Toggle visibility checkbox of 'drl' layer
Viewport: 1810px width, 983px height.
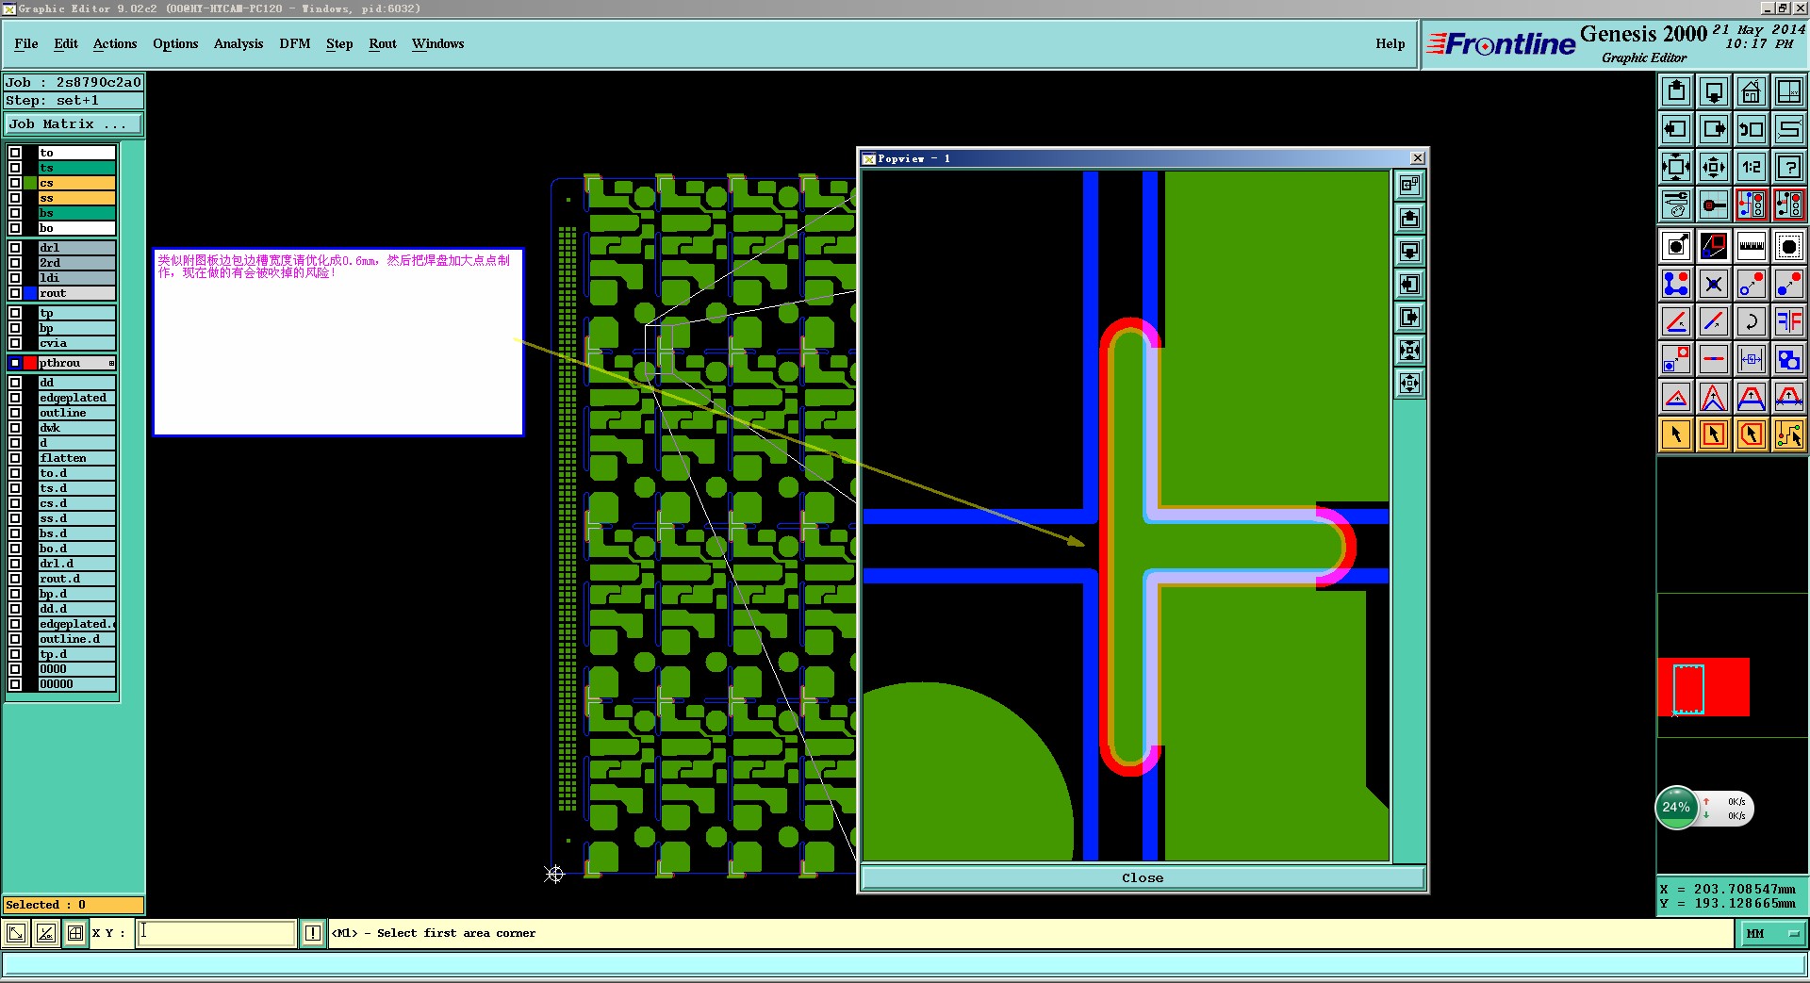(15, 248)
